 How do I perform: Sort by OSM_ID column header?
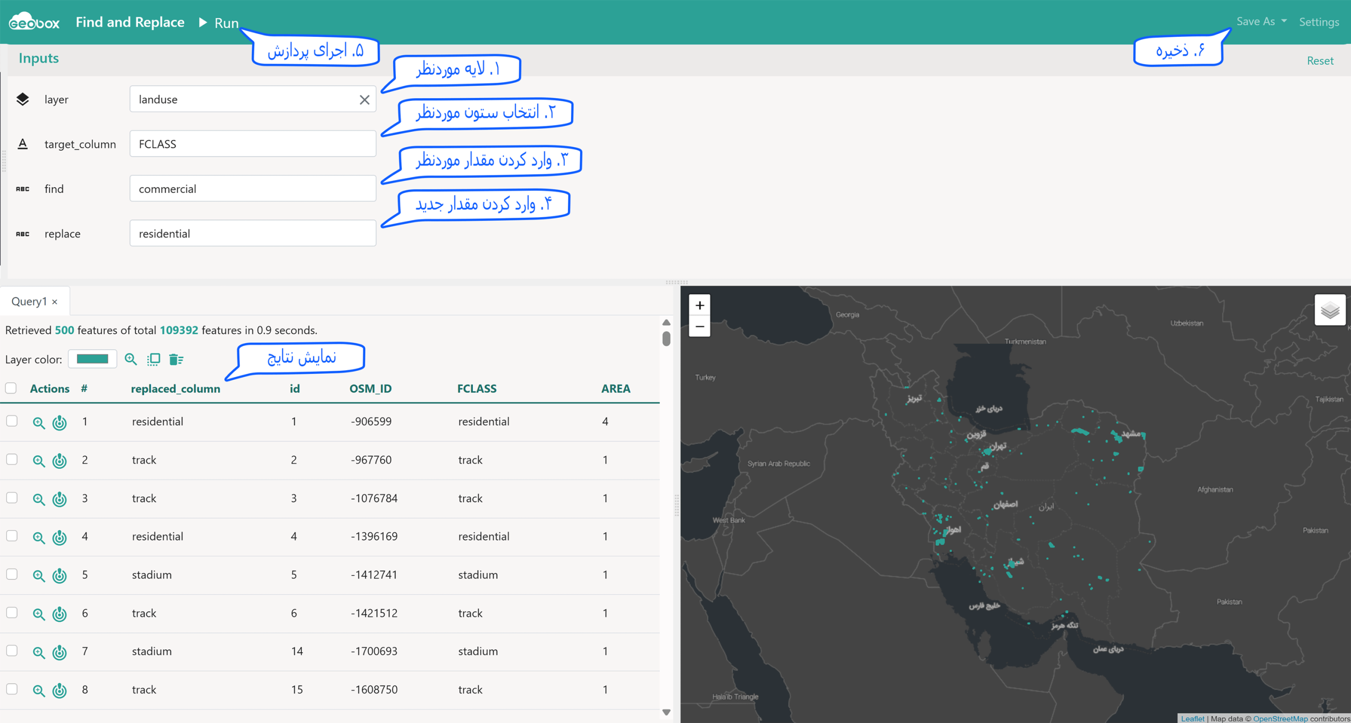[x=370, y=389]
